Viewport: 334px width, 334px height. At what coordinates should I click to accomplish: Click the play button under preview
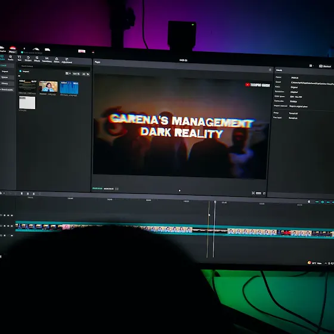click(180, 190)
